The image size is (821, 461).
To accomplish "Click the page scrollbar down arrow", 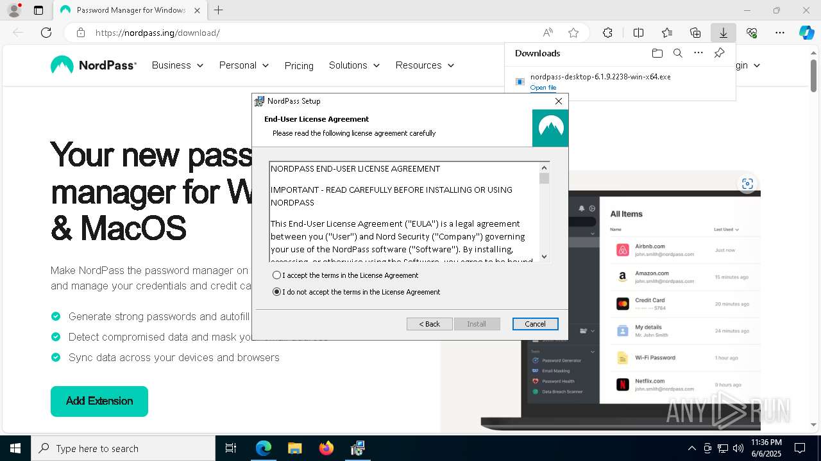I will [815, 425].
